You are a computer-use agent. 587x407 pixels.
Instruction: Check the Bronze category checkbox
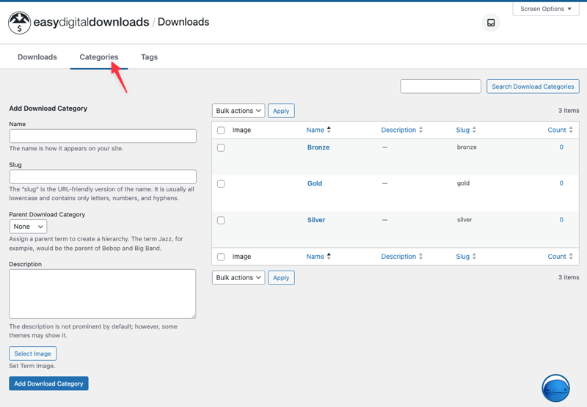tap(221, 148)
